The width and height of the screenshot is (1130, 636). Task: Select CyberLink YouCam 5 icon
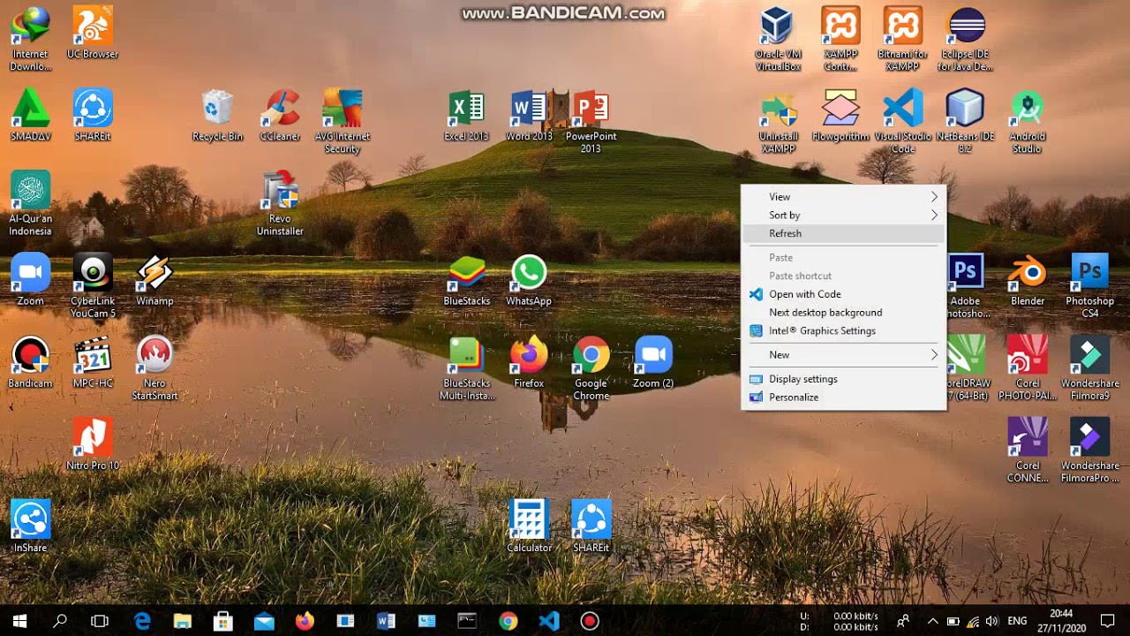(93, 285)
